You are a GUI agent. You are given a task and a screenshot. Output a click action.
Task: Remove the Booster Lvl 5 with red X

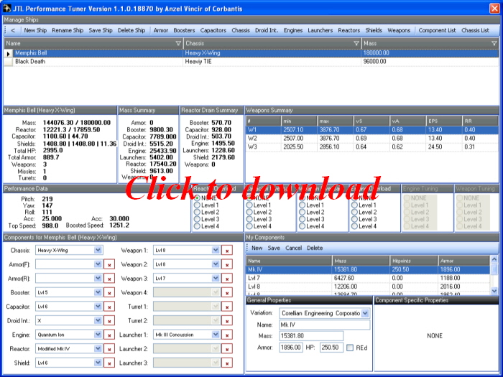coord(109,293)
